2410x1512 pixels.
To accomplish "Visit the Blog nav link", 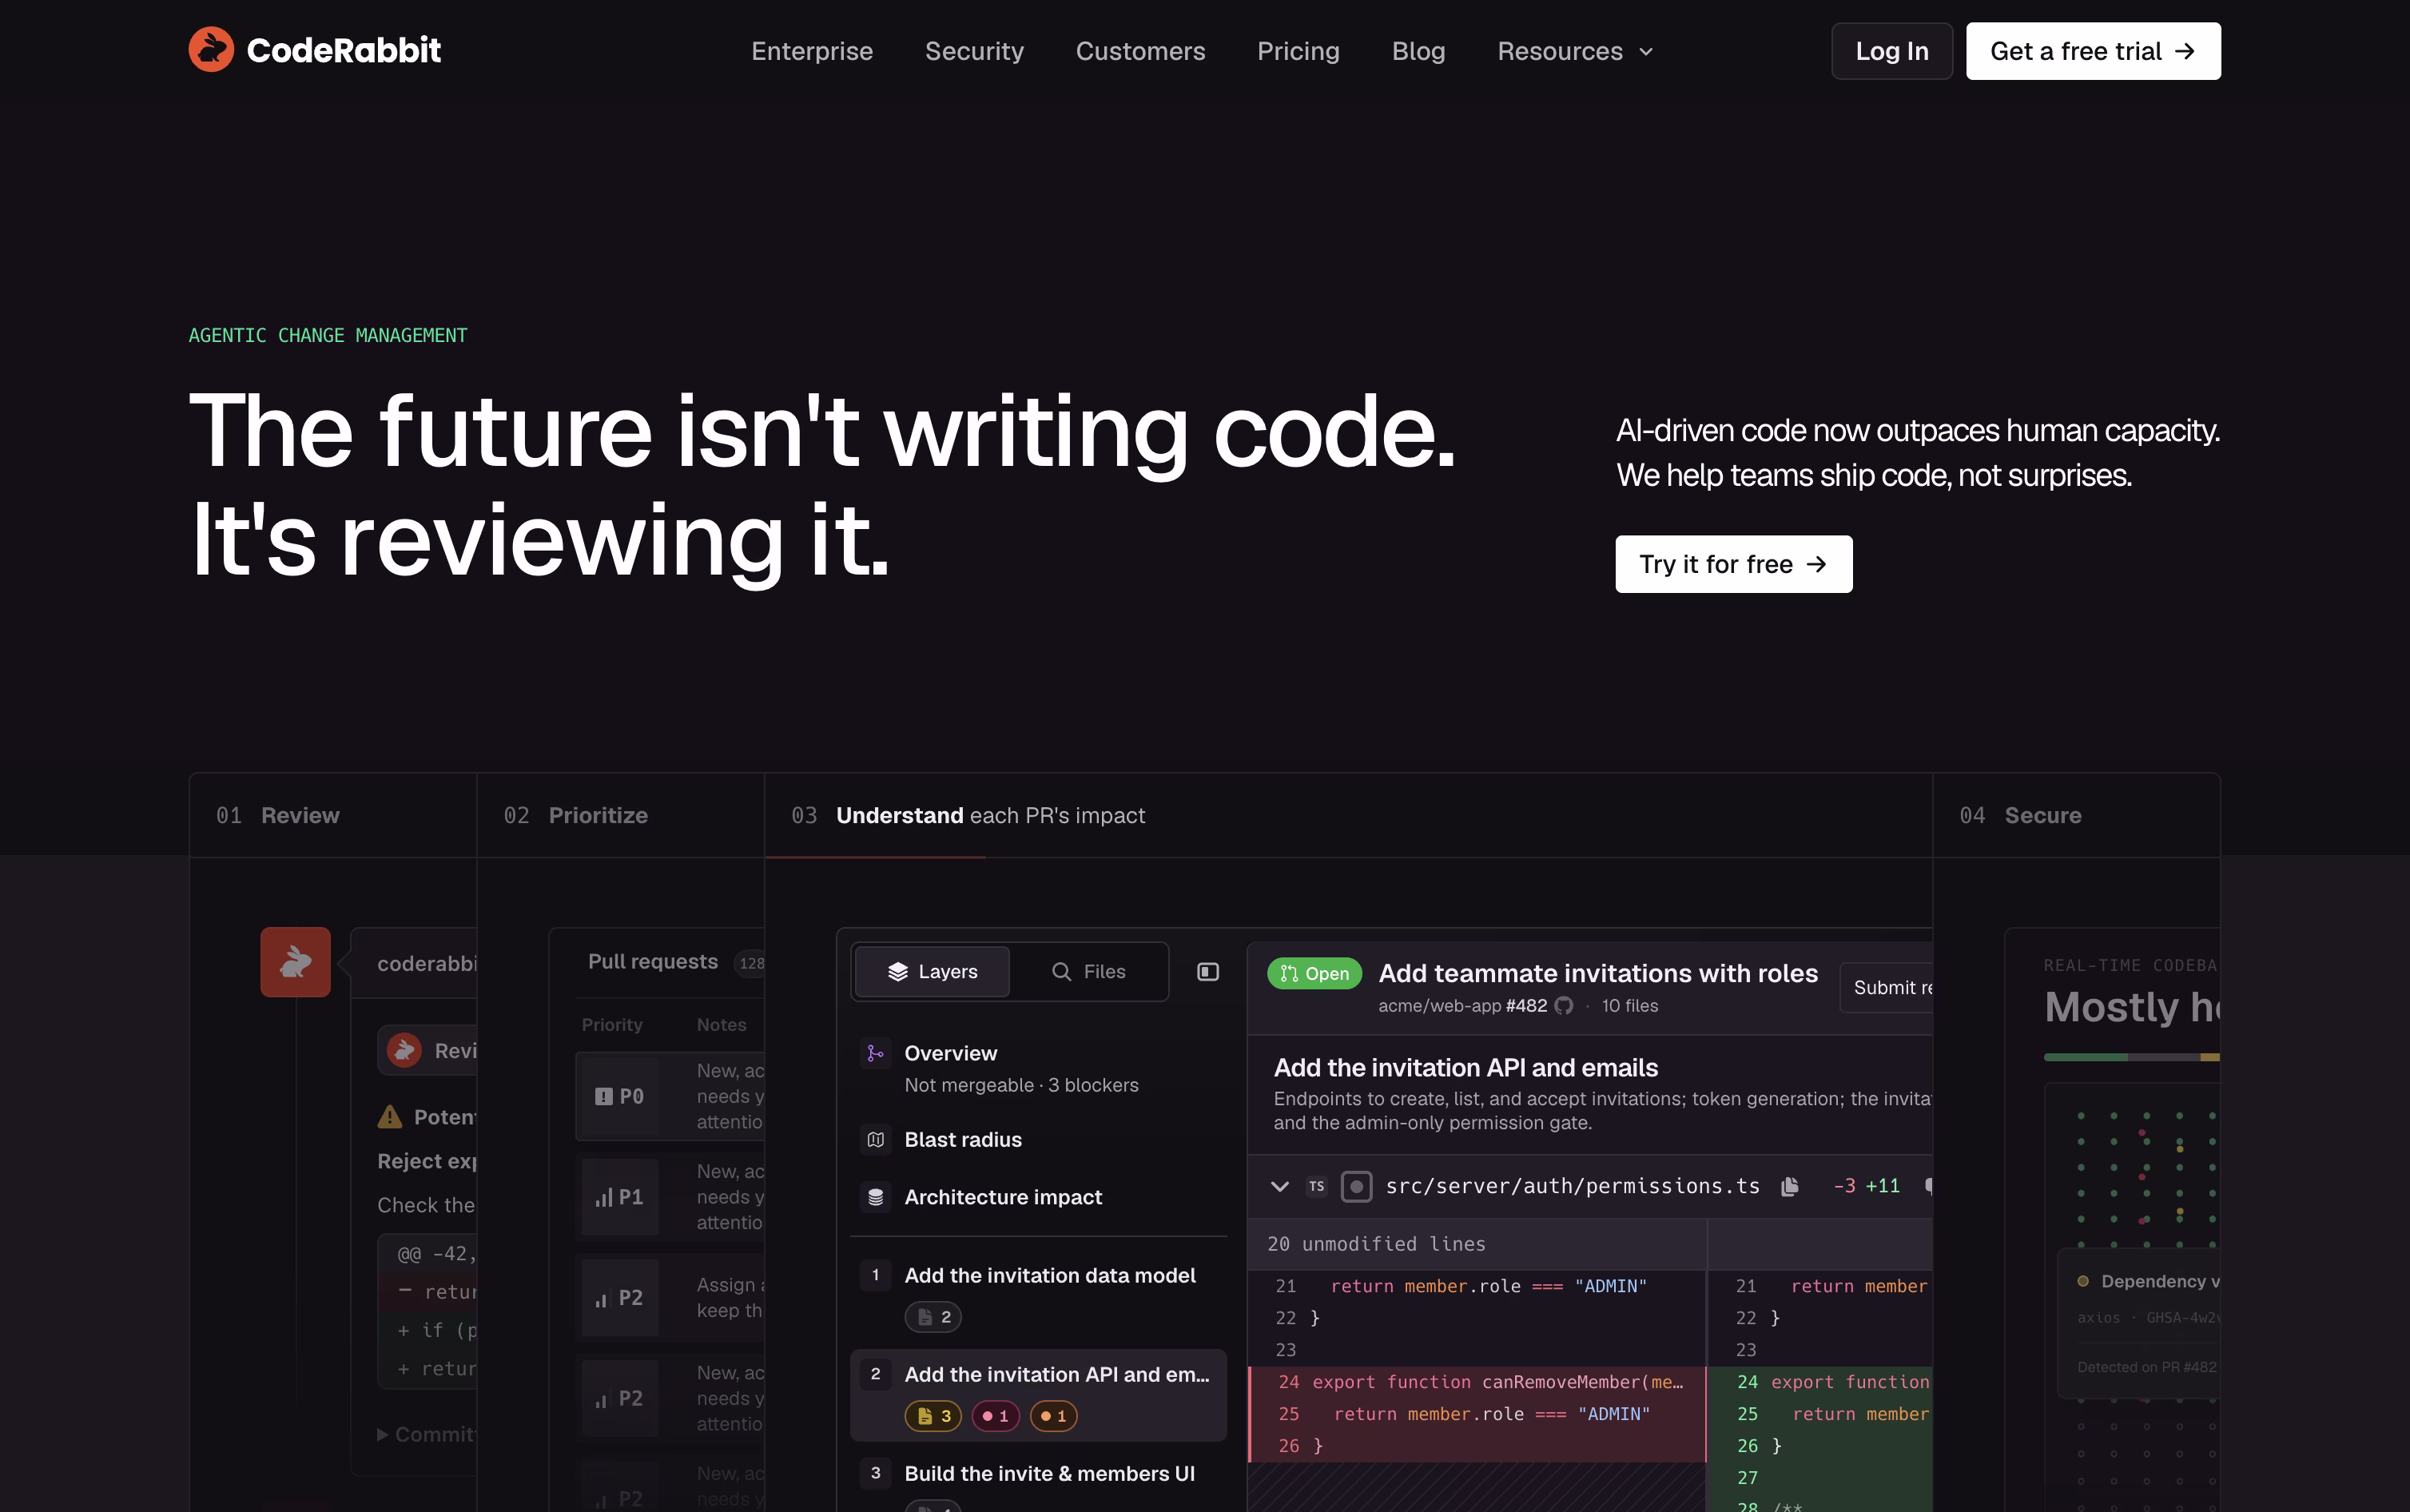I will [x=1418, y=51].
